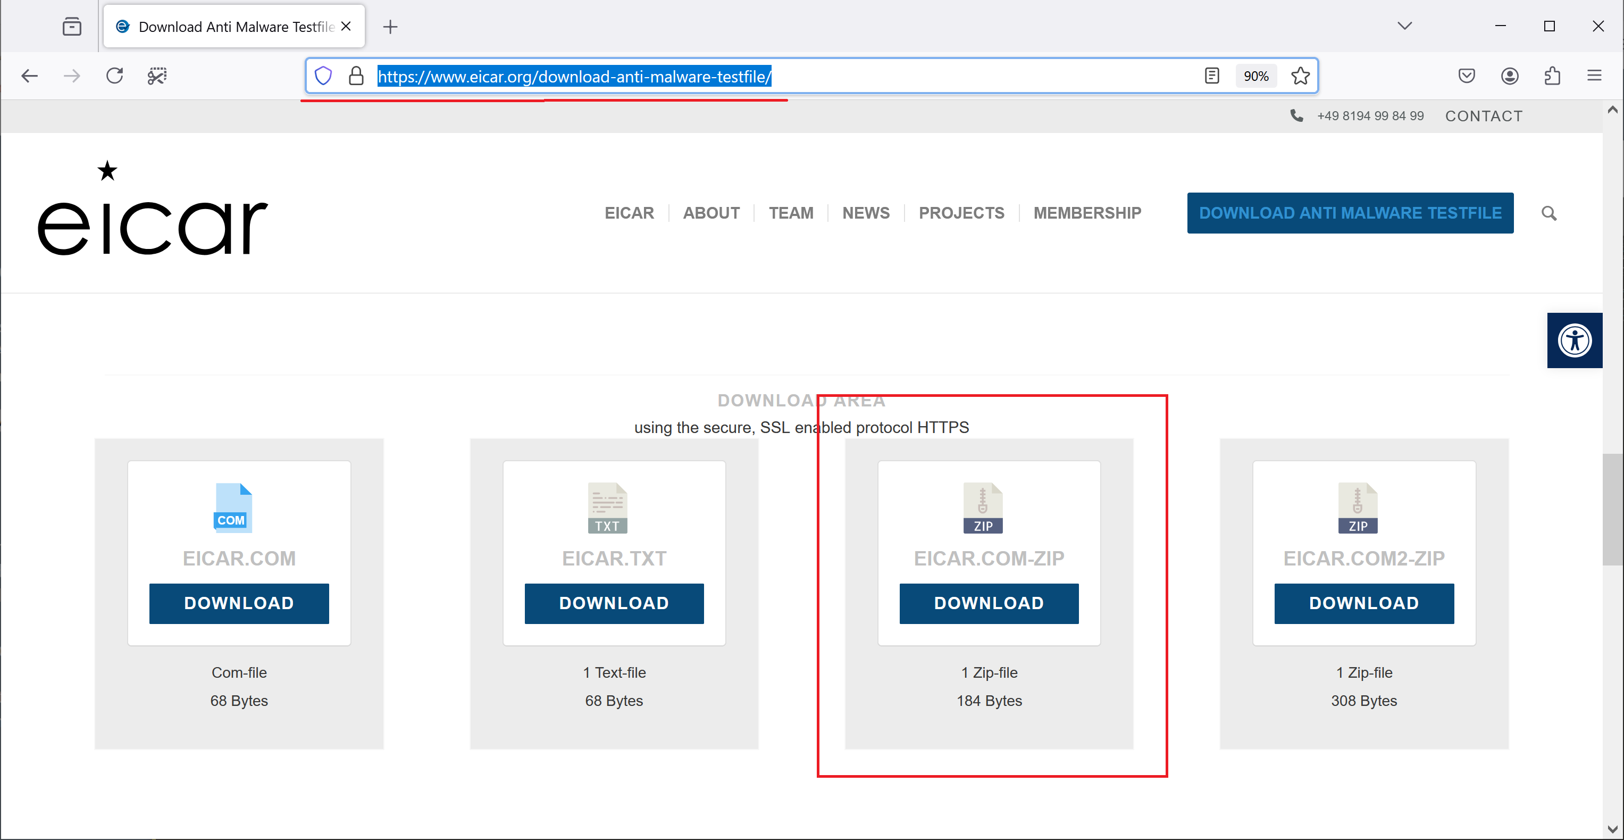The height and width of the screenshot is (840, 1624).
Task: Open the MEMBERSHIP navigation menu item
Action: (x=1087, y=213)
